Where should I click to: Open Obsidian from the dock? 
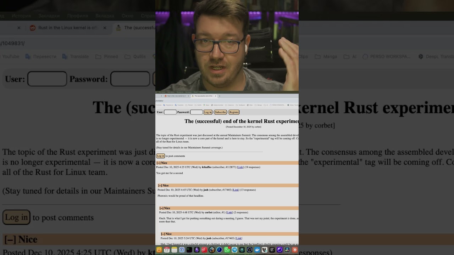point(197,250)
